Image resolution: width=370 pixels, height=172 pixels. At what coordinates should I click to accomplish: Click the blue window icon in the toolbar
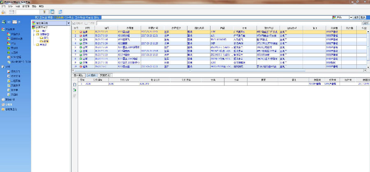pos(53,11)
